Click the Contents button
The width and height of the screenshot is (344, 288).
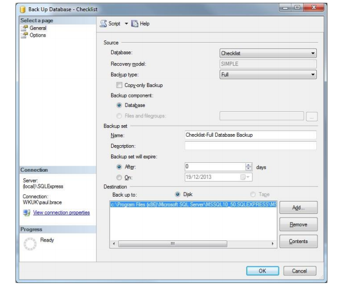(x=298, y=241)
